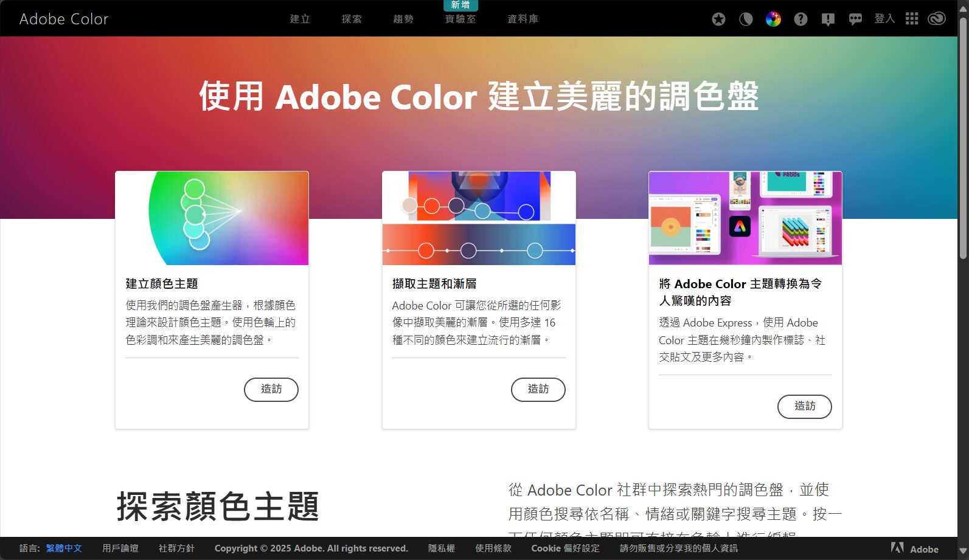Image resolution: width=969 pixels, height=560 pixels.
Task: Open language selector 繁體中文
Action: point(64,548)
